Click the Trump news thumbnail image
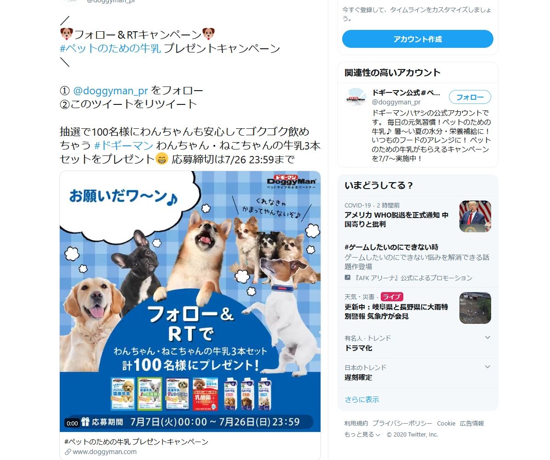 [x=475, y=217]
